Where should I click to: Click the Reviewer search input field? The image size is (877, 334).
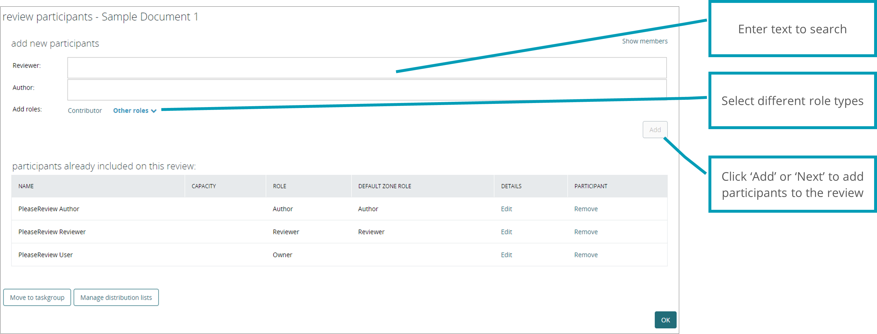tap(367, 68)
